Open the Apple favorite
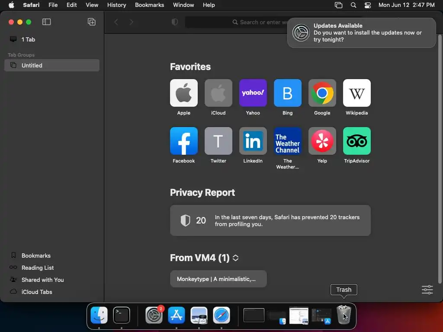Screen dimensions: 443x332 [x=183, y=93]
